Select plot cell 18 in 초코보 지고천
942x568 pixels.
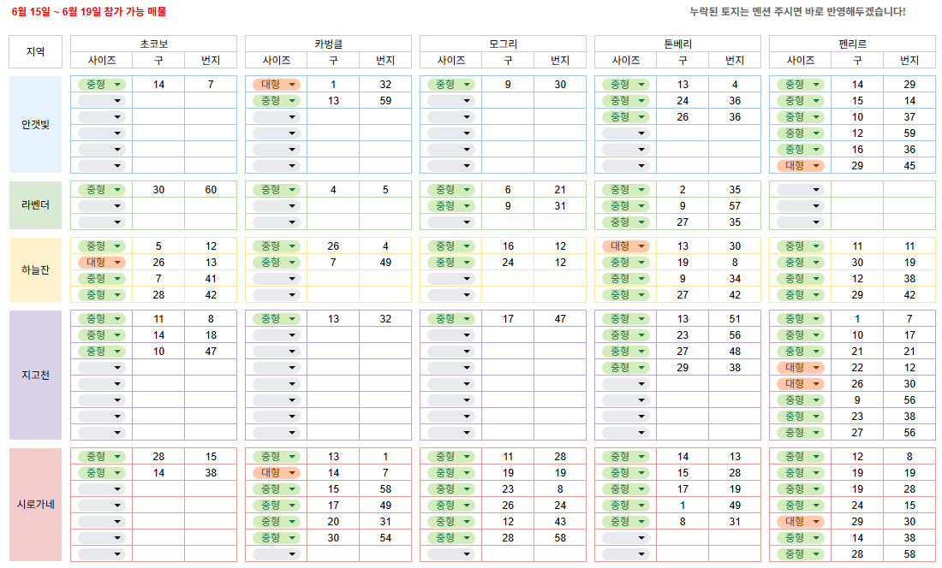pos(211,335)
